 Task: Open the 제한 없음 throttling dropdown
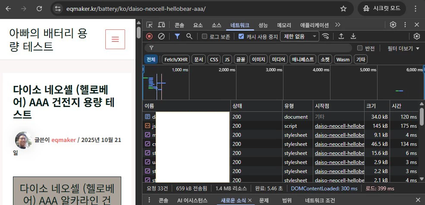coord(299,37)
